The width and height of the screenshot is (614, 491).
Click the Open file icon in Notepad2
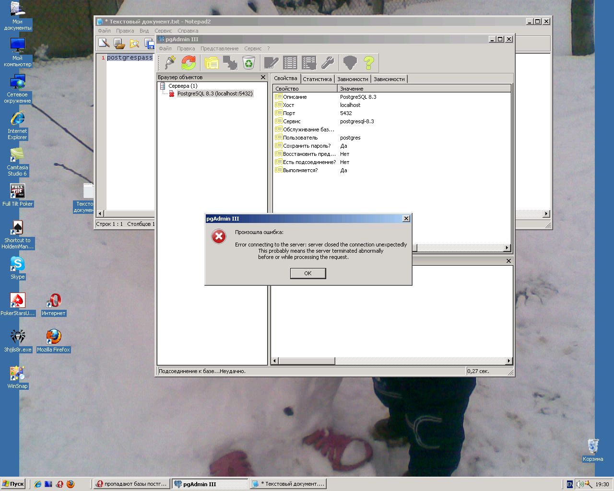click(x=119, y=44)
